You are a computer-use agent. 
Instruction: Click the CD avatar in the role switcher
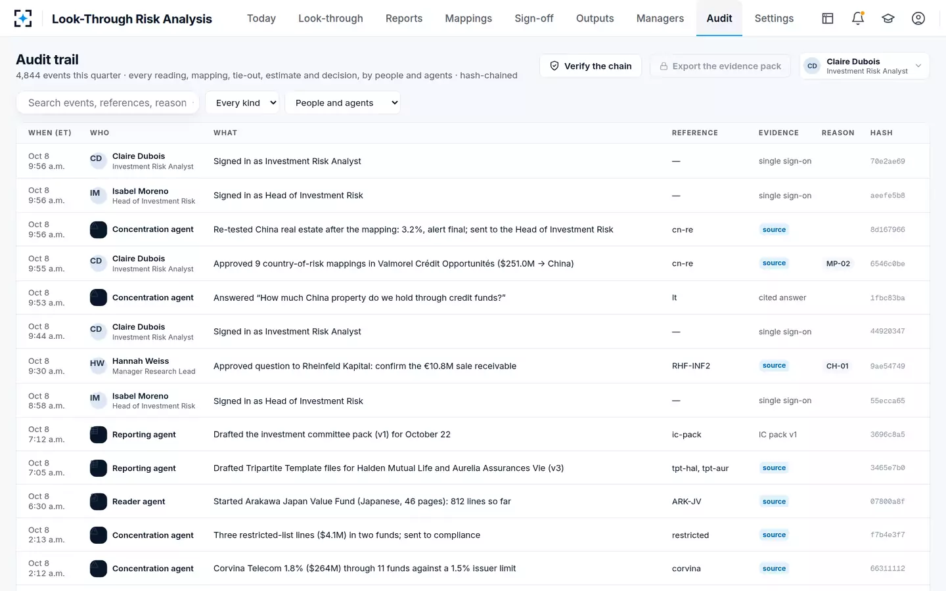point(813,66)
